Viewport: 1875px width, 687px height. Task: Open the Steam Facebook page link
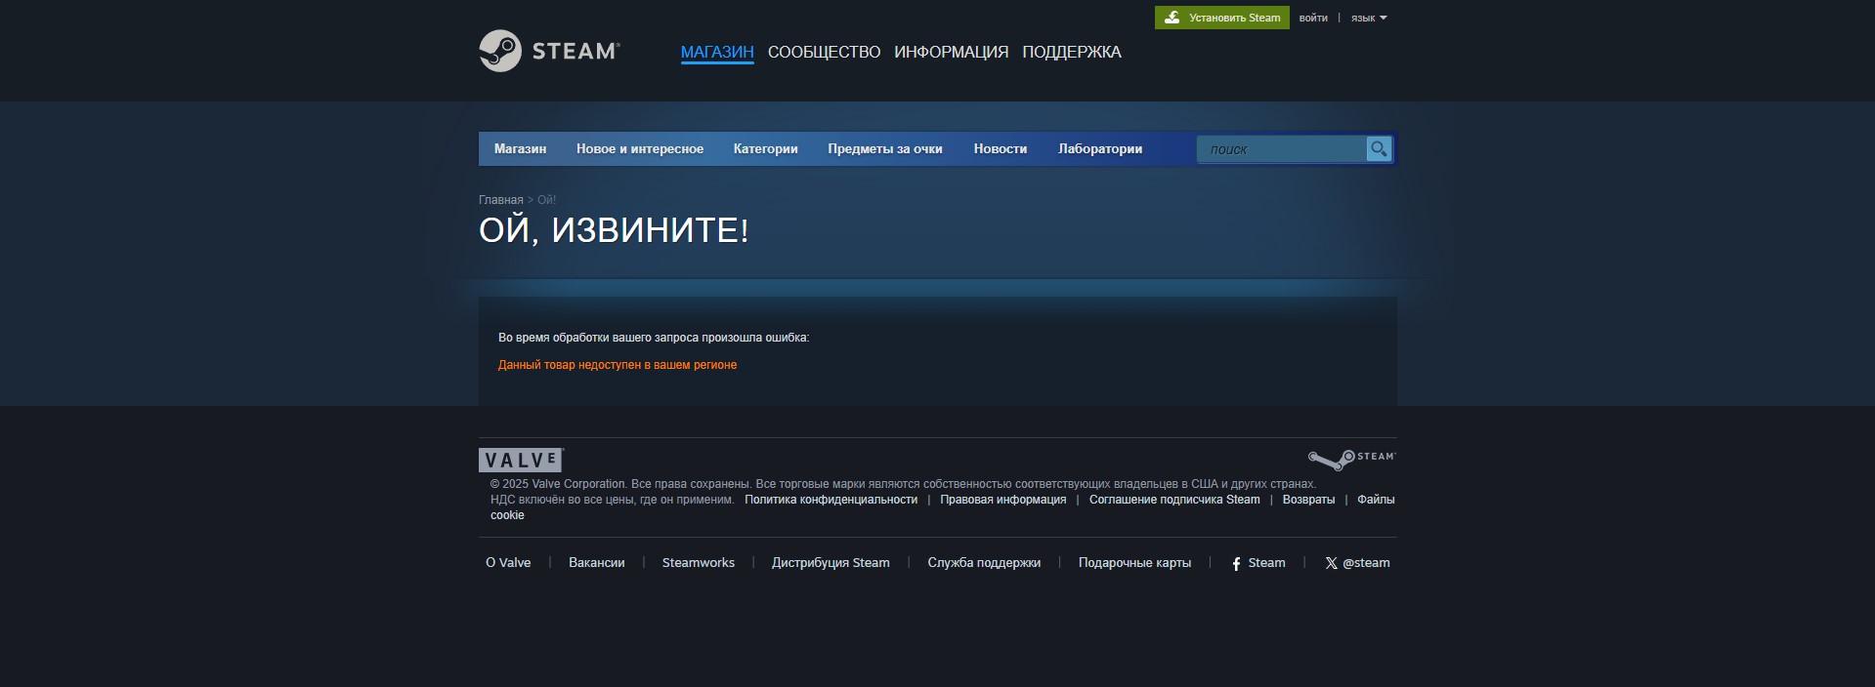coord(1257,563)
